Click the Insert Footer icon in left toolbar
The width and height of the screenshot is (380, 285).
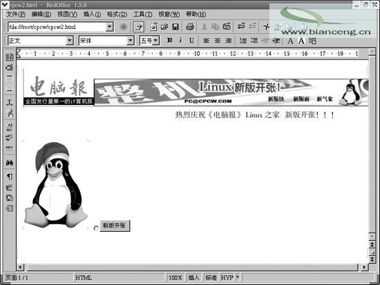point(10,89)
